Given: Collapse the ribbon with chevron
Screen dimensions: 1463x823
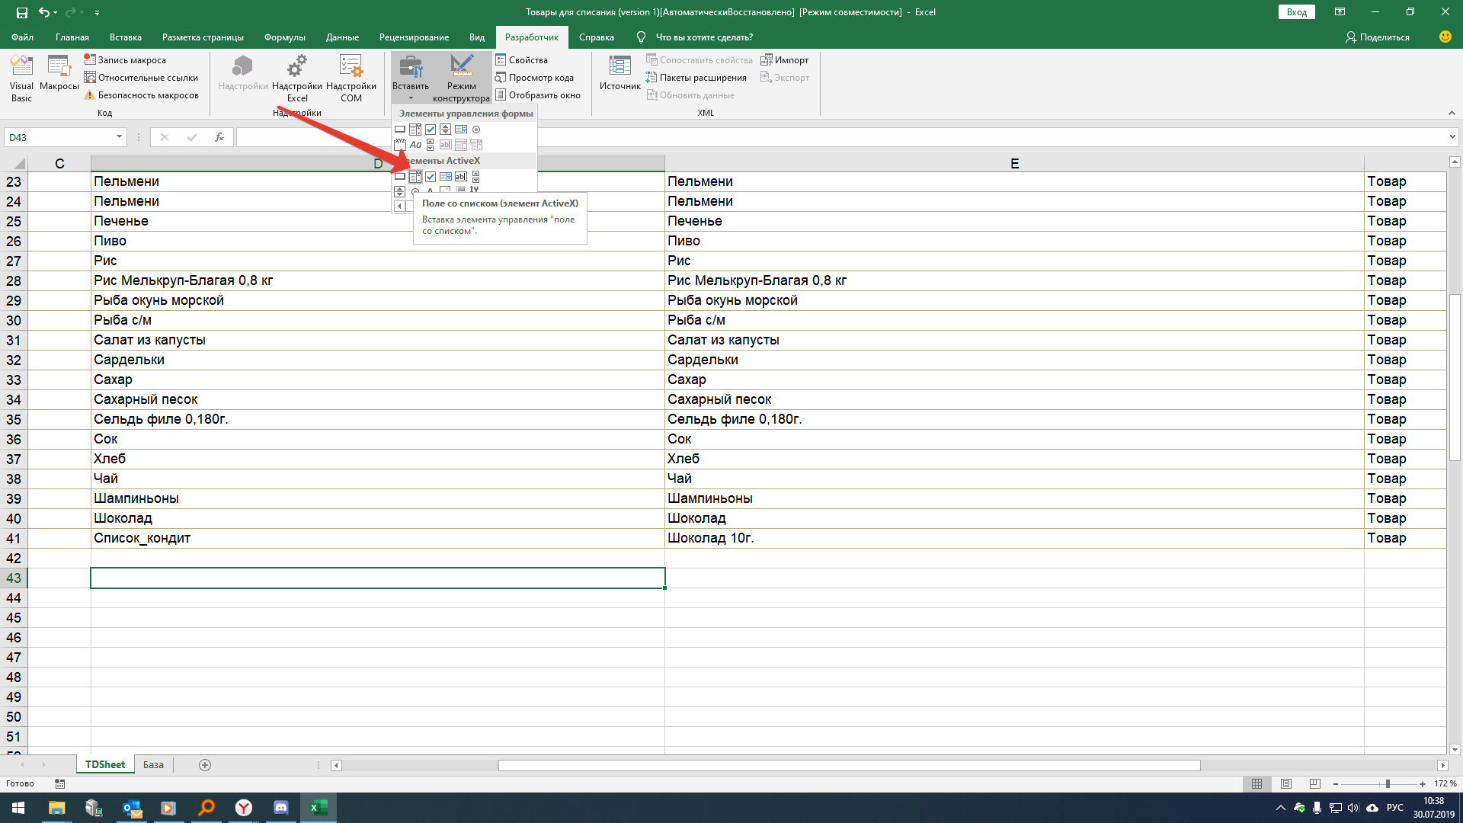Looking at the screenshot, I should (1452, 113).
